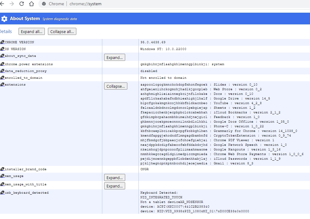Select the chrome.power extensions label

(x=29, y=64)
